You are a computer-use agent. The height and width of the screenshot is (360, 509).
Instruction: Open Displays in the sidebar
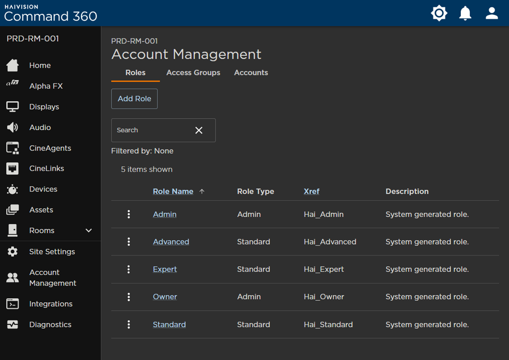pyautogui.click(x=44, y=107)
